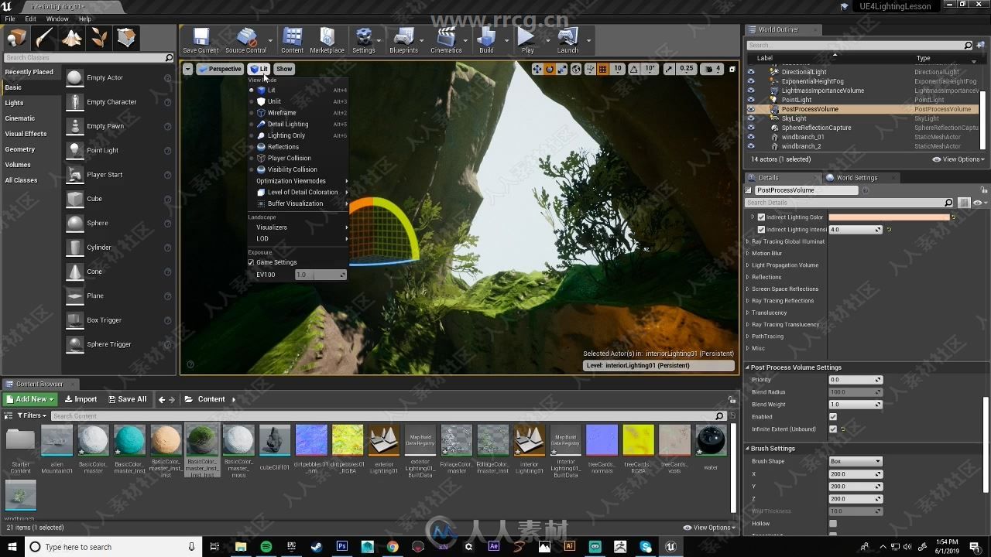Toggle scale snap arrow icon
991x557 pixels.
[x=669, y=69]
